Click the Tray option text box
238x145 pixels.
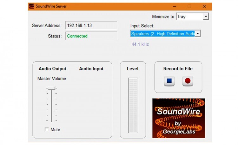click(189, 17)
